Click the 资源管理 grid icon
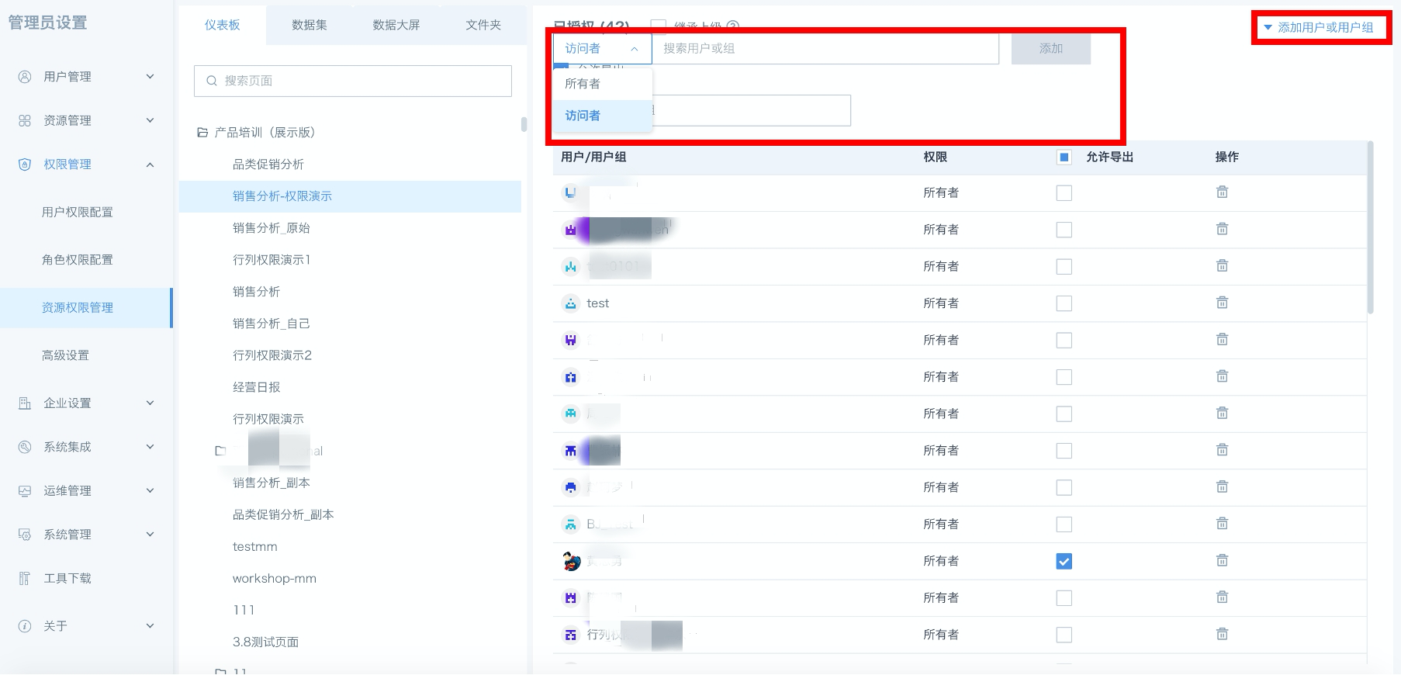 click(25, 121)
